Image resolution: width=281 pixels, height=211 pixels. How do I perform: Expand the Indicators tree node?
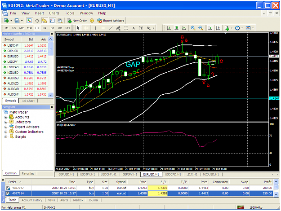click(x=6, y=122)
